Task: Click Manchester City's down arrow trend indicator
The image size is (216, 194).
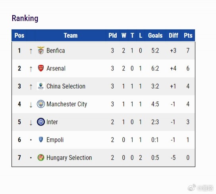Action: click(31, 105)
